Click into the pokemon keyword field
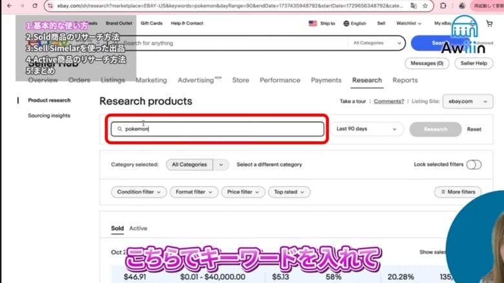 click(218, 129)
